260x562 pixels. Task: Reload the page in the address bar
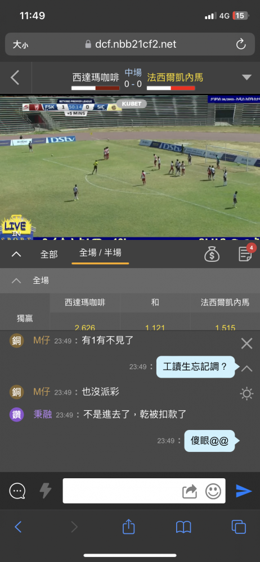pos(241,44)
